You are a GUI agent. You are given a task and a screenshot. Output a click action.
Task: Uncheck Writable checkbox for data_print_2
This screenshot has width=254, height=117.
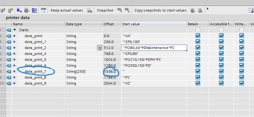pyautogui.click(x=241, y=48)
